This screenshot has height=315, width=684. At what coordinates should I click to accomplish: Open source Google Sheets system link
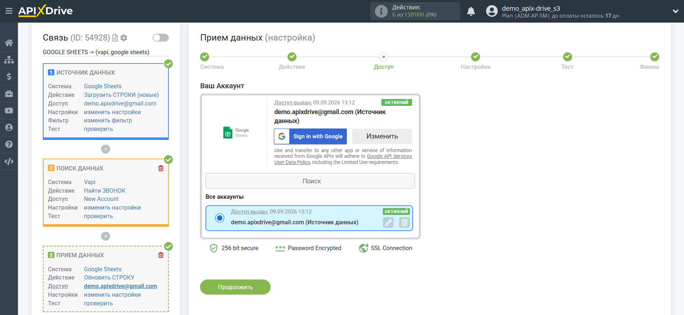(x=103, y=86)
